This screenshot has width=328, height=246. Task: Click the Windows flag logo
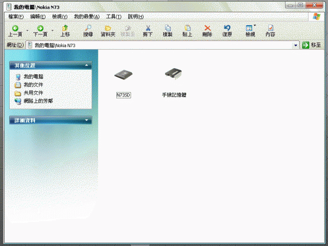coord(317,17)
